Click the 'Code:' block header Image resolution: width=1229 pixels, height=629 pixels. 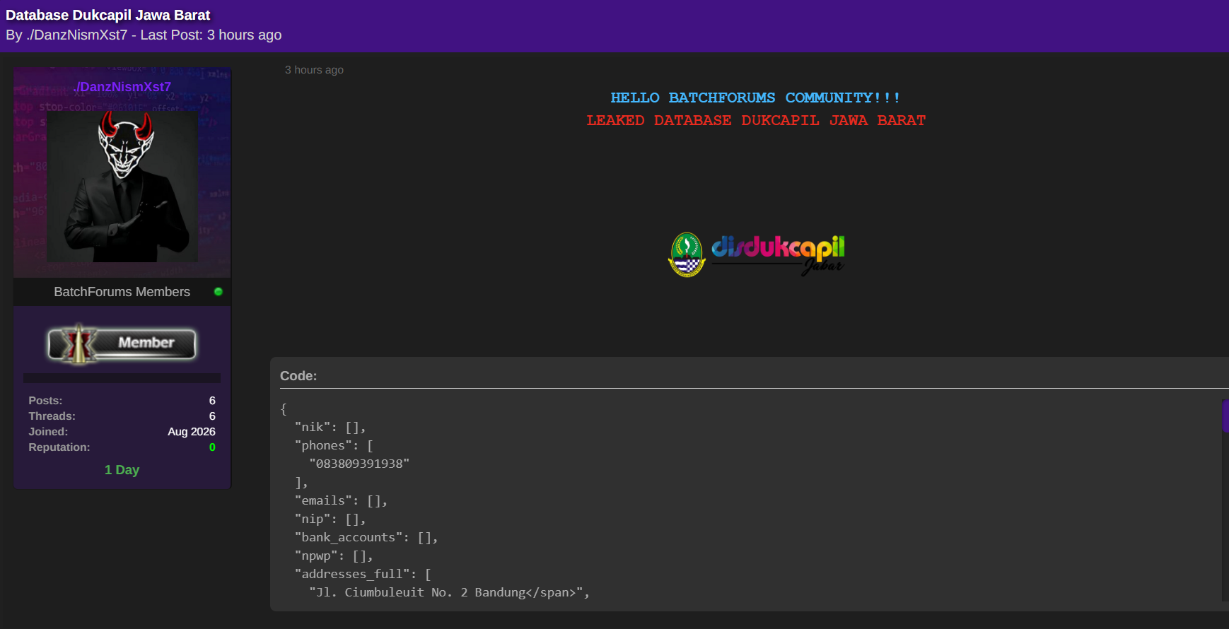coord(298,376)
